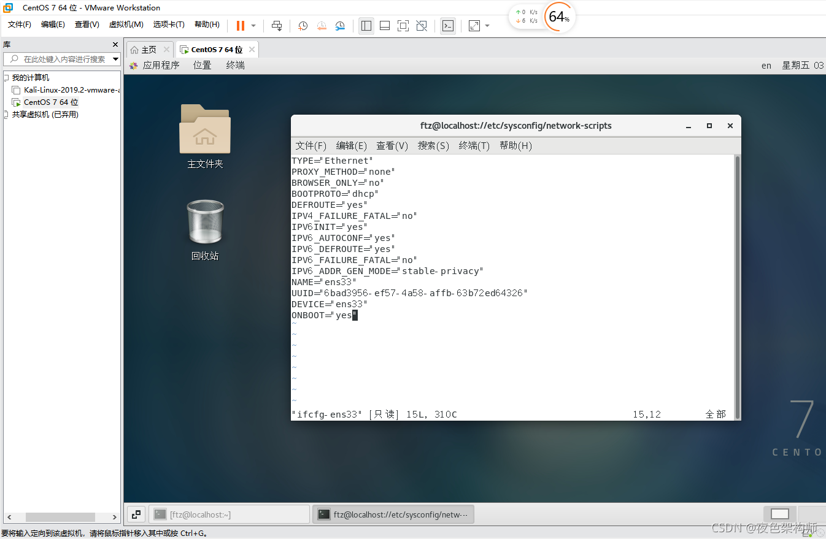This screenshot has width=826, height=539.
Task: Open terminal 编辑(E) menu
Action: pos(351,146)
